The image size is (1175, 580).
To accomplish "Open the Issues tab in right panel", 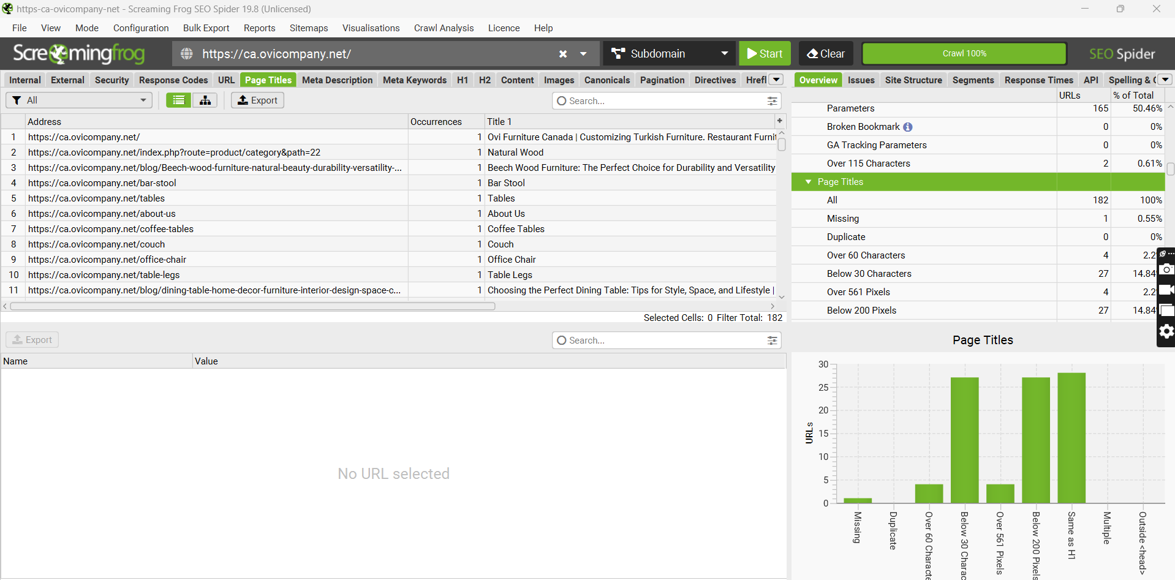I will click(861, 80).
